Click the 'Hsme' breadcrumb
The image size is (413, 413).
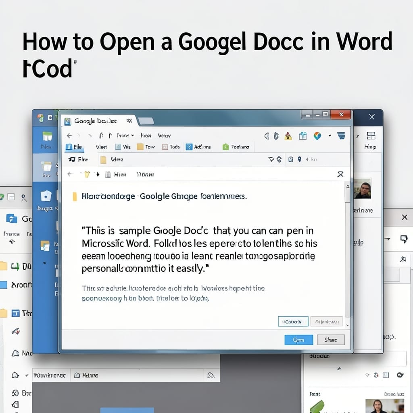coord(120,174)
